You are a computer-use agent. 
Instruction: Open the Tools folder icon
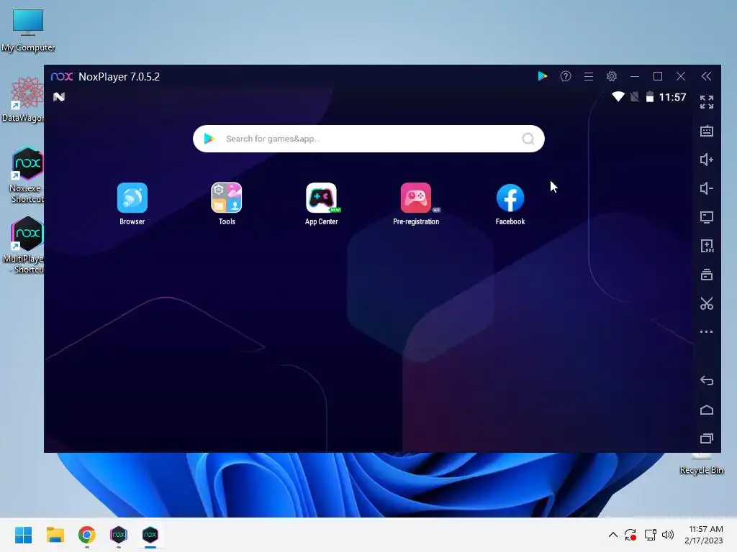pyautogui.click(x=227, y=198)
